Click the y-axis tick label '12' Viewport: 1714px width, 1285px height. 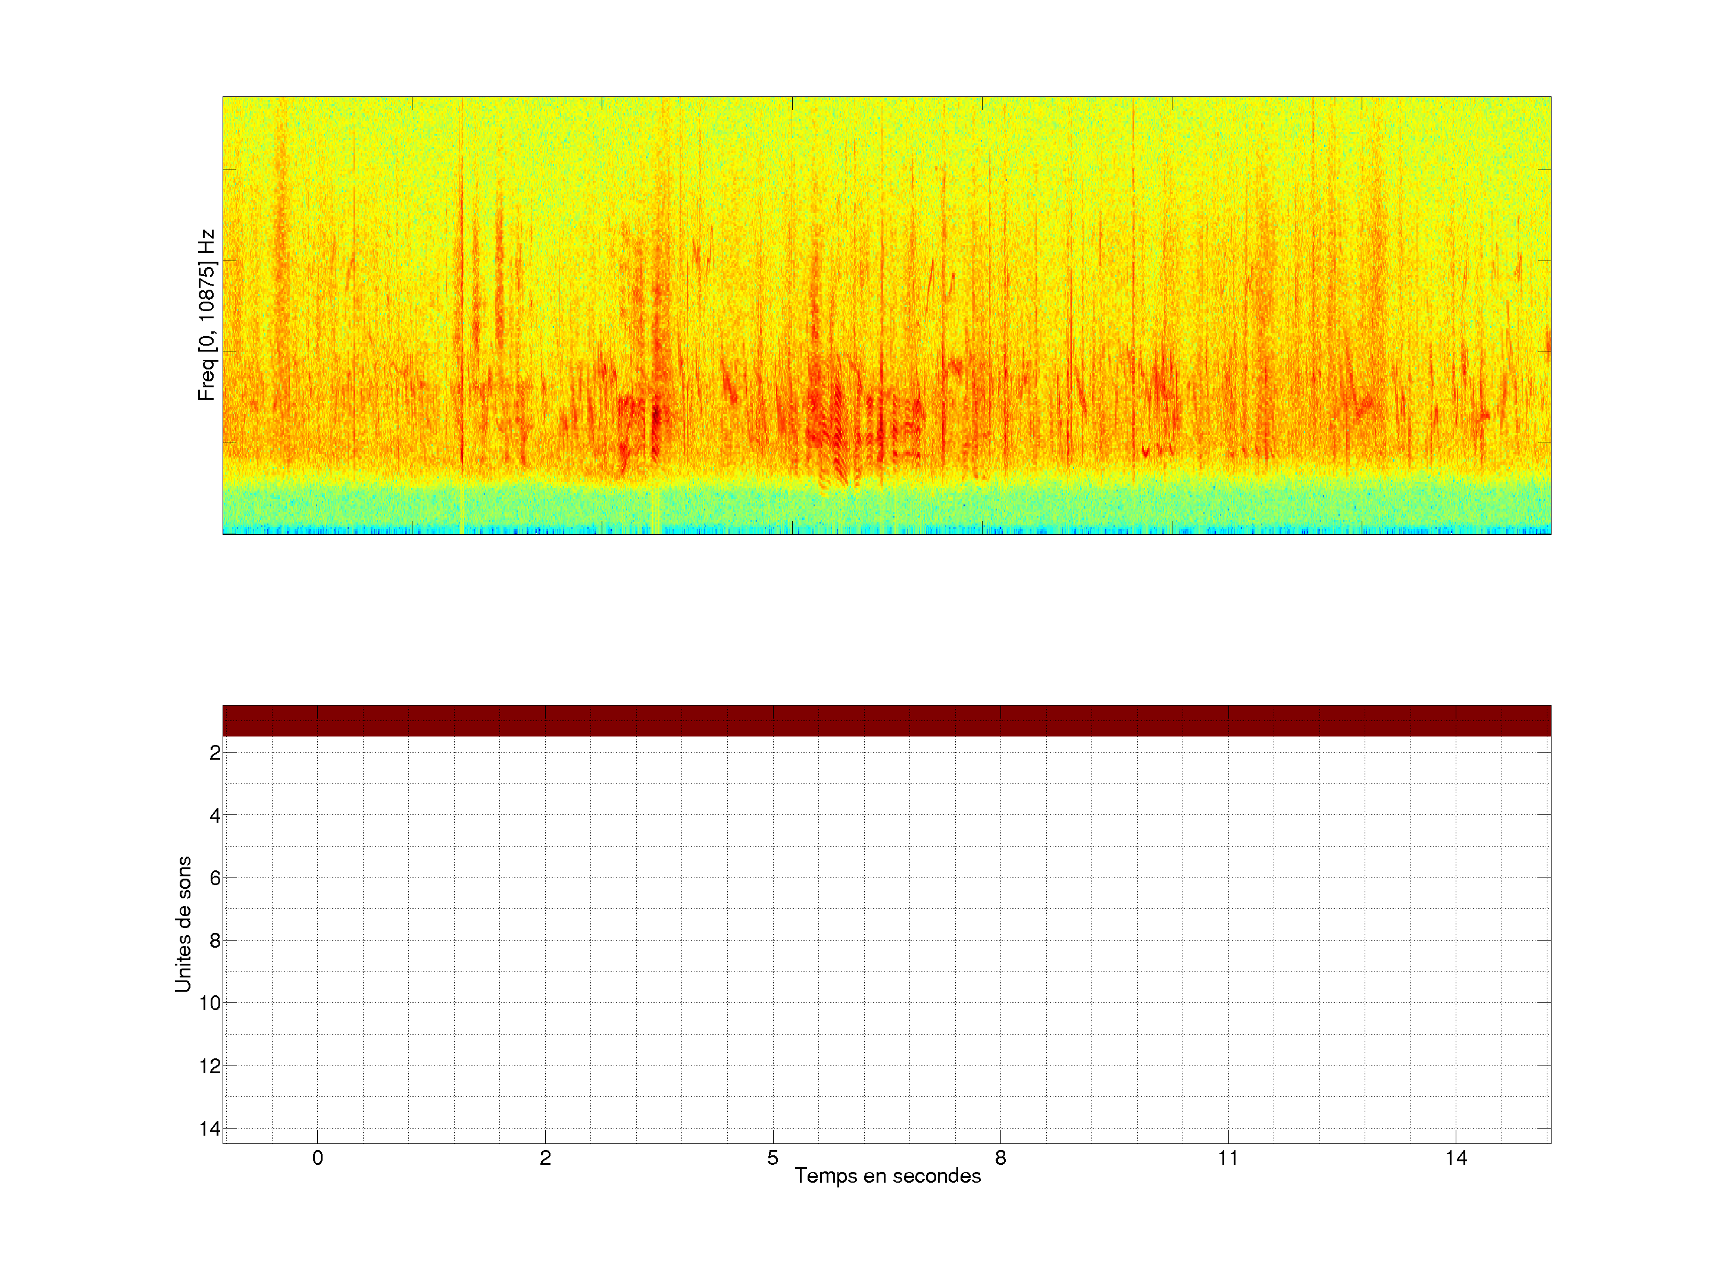[210, 1067]
